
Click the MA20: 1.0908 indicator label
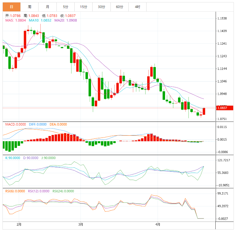tap(66, 20)
